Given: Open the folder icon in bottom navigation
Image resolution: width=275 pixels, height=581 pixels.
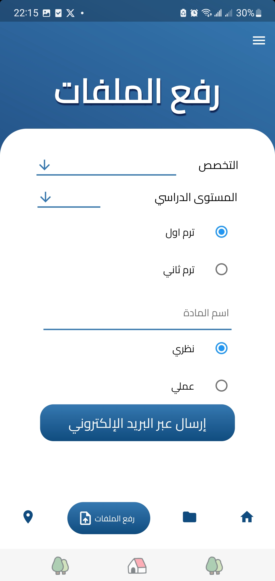Looking at the screenshot, I should tap(189, 517).
